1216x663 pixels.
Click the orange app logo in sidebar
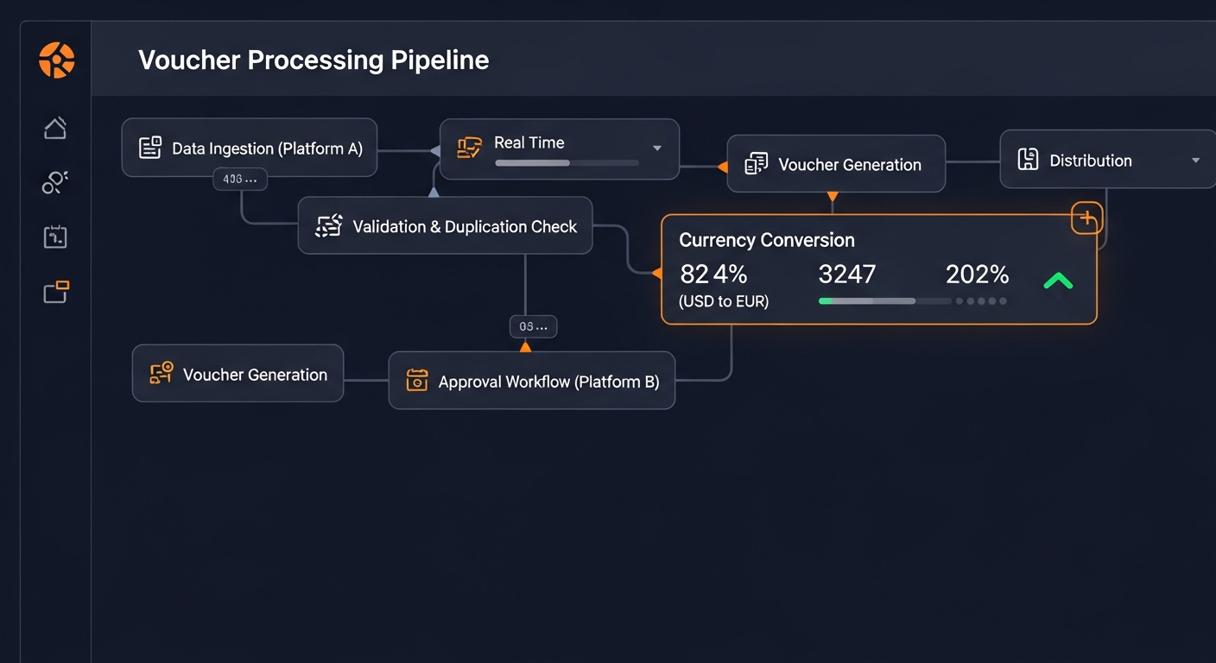[x=56, y=60]
